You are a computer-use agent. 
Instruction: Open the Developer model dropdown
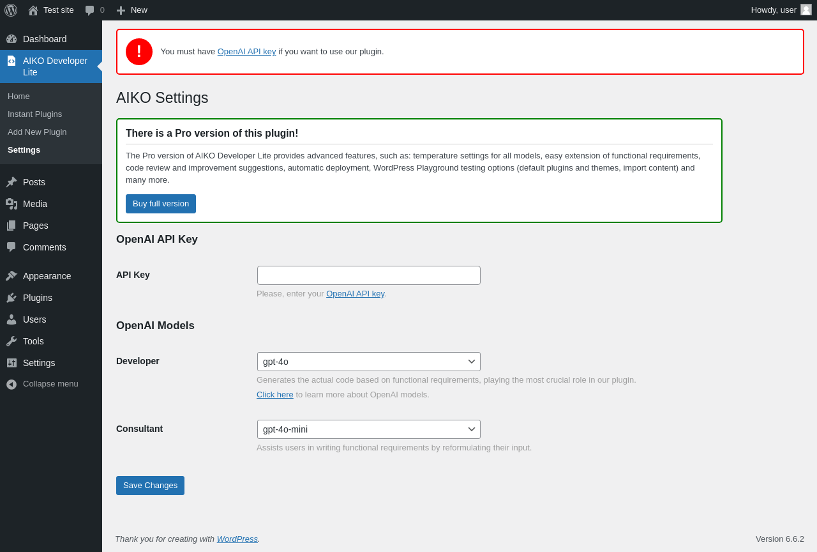point(369,362)
